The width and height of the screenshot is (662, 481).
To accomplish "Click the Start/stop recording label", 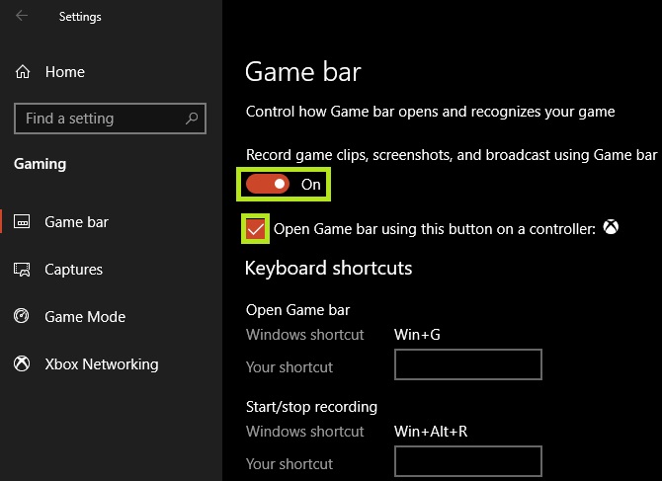I will click(x=311, y=407).
